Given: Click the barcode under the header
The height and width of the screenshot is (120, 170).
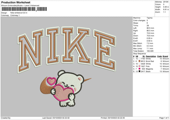Looking at the screenshot, I should pyautogui.click(x=24, y=9).
